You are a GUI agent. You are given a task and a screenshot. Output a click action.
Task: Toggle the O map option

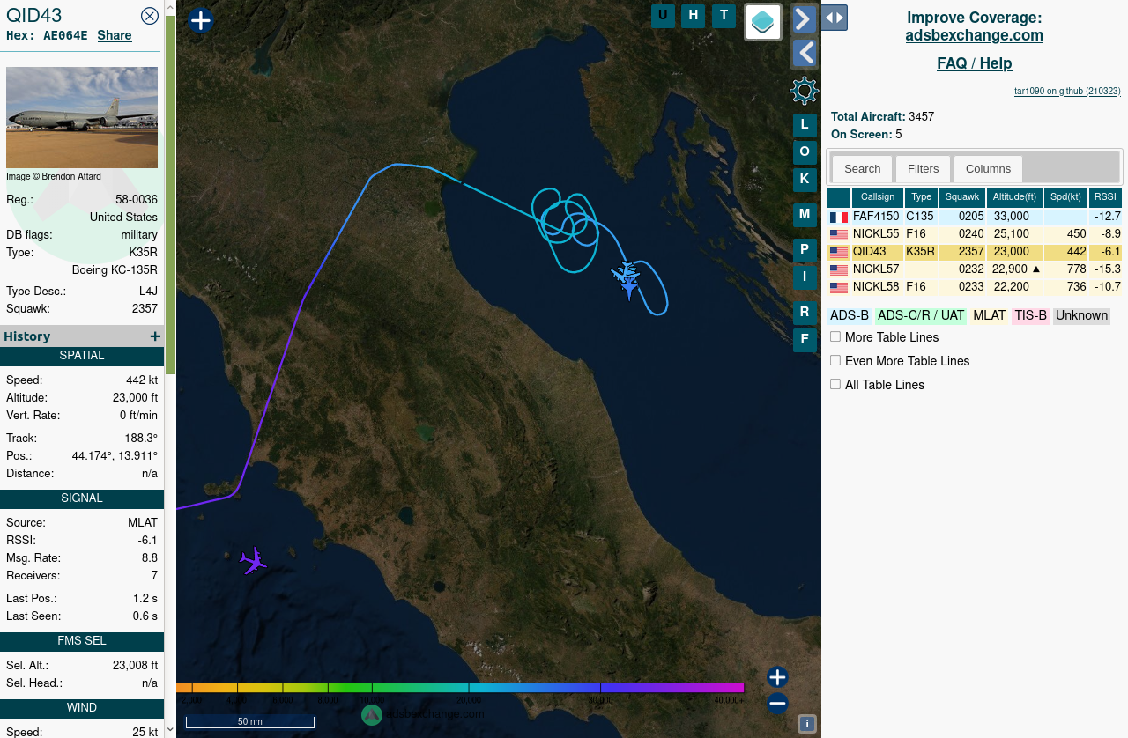pyautogui.click(x=805, y=152)
